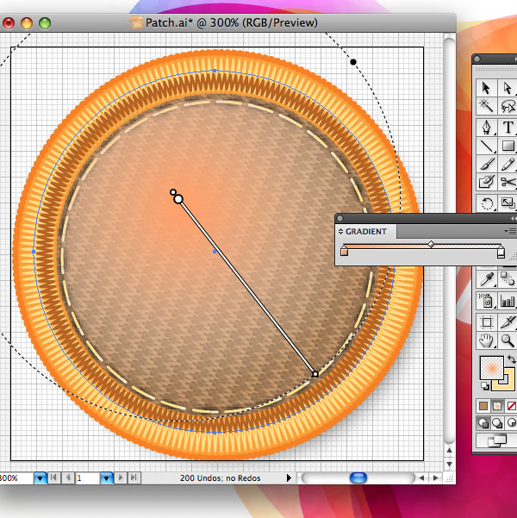Select the Selection (black arrow) tool

coord(486,88)
